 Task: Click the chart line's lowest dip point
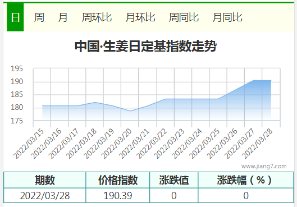point(130,111)
